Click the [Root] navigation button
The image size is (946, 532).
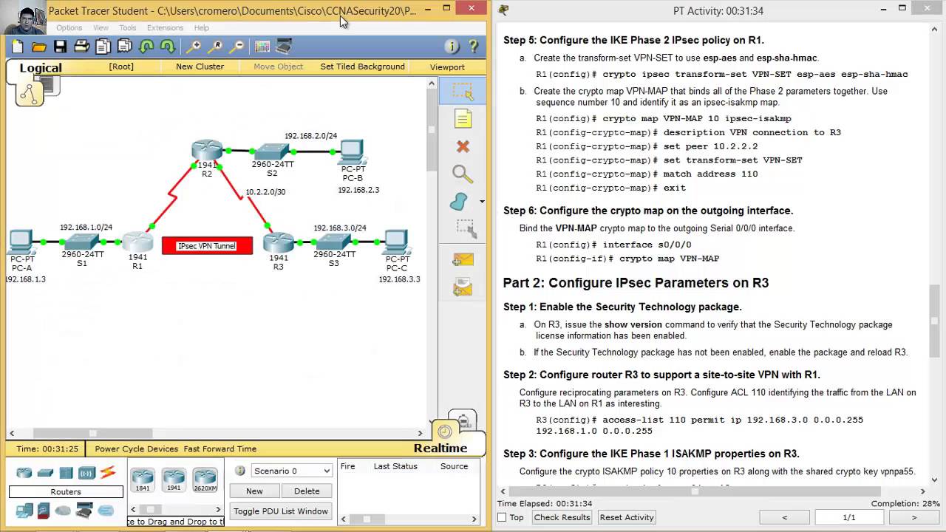pos(121,66)
